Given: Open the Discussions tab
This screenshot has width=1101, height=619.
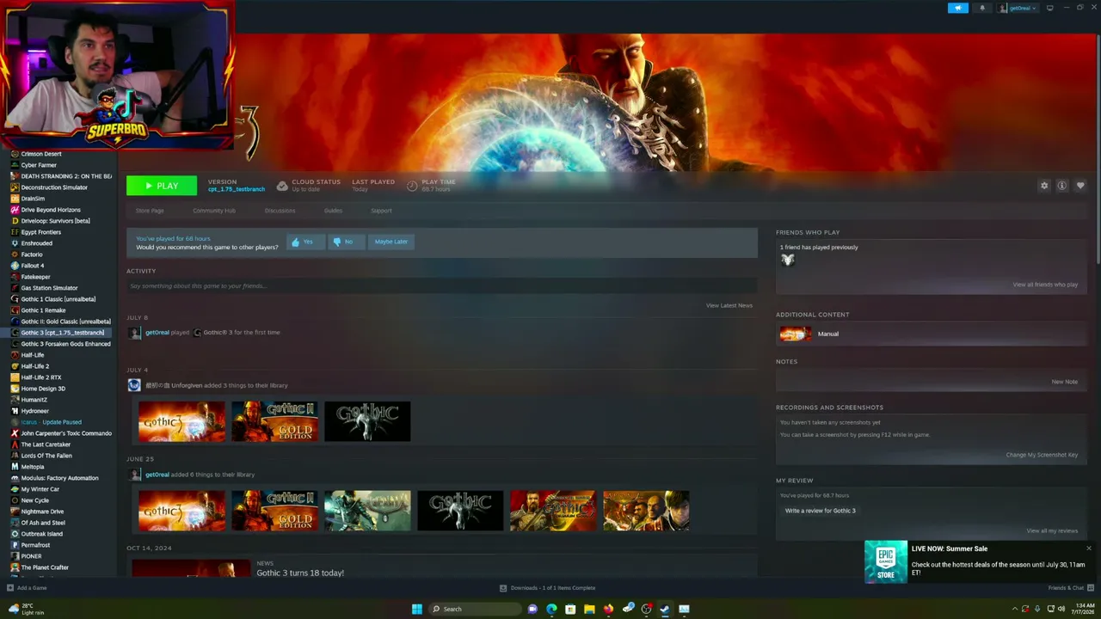Looking at the screenshot, I should pos(280,211).
